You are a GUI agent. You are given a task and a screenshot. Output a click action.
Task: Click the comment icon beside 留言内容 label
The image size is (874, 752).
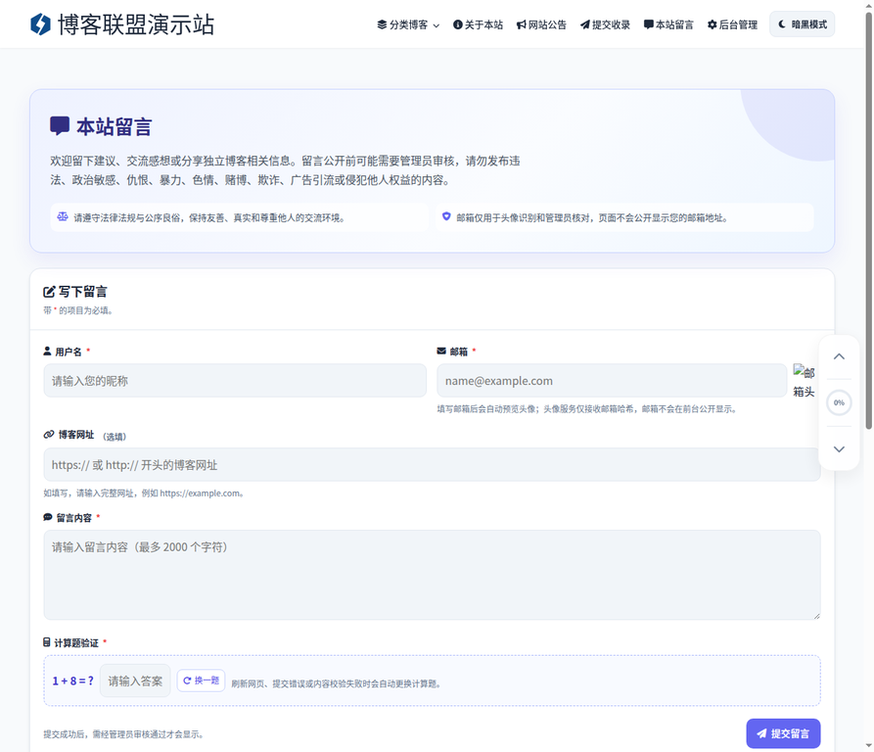(48, 517)
